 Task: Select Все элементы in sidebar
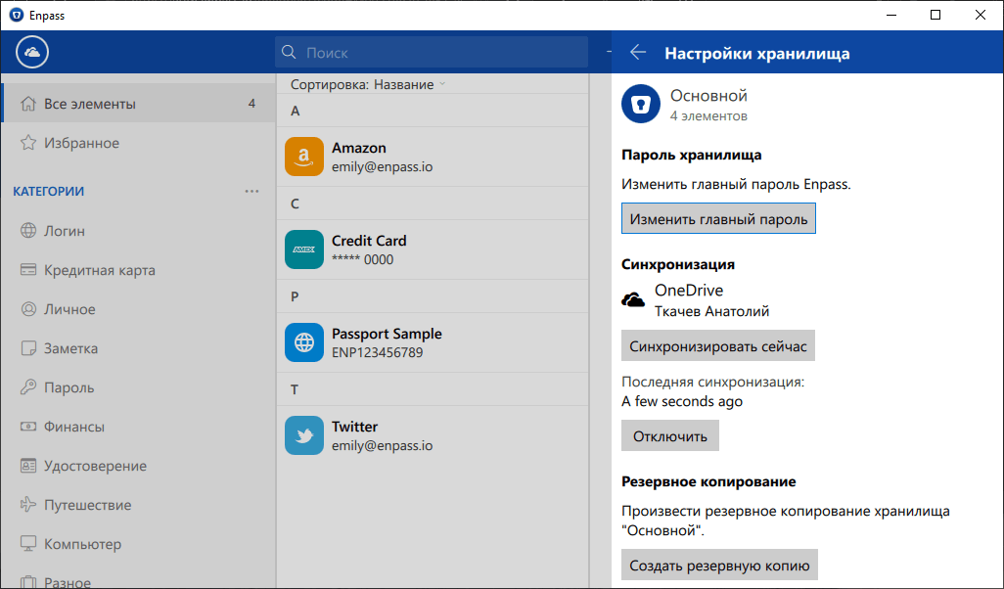click(139, 103)
